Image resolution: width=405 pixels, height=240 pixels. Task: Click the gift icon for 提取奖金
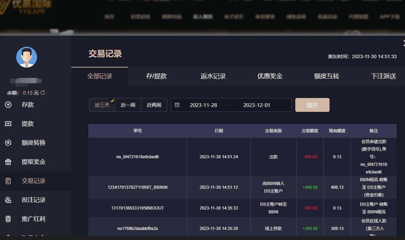(x=8, y=162)
